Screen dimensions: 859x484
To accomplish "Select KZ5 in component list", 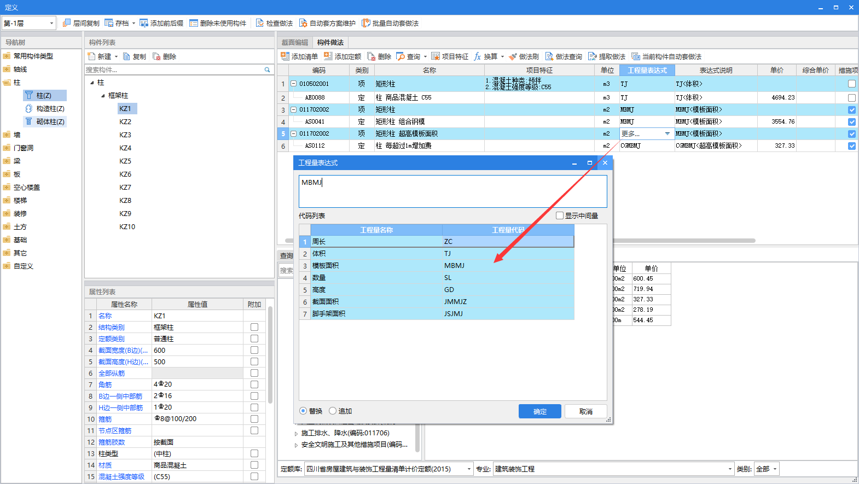I will (125, 161).
